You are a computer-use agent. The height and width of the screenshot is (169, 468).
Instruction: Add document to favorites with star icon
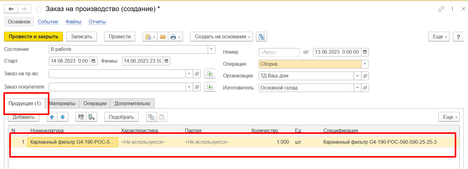[x=39, y=9]
